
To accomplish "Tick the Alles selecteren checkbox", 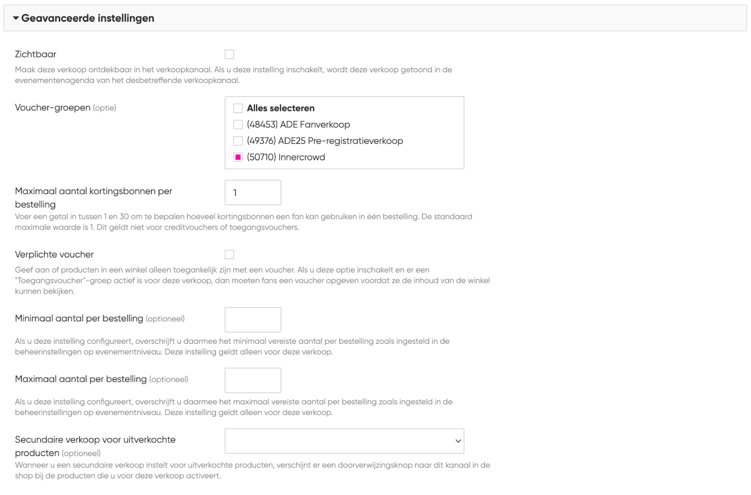I will [x=238, y=108].
